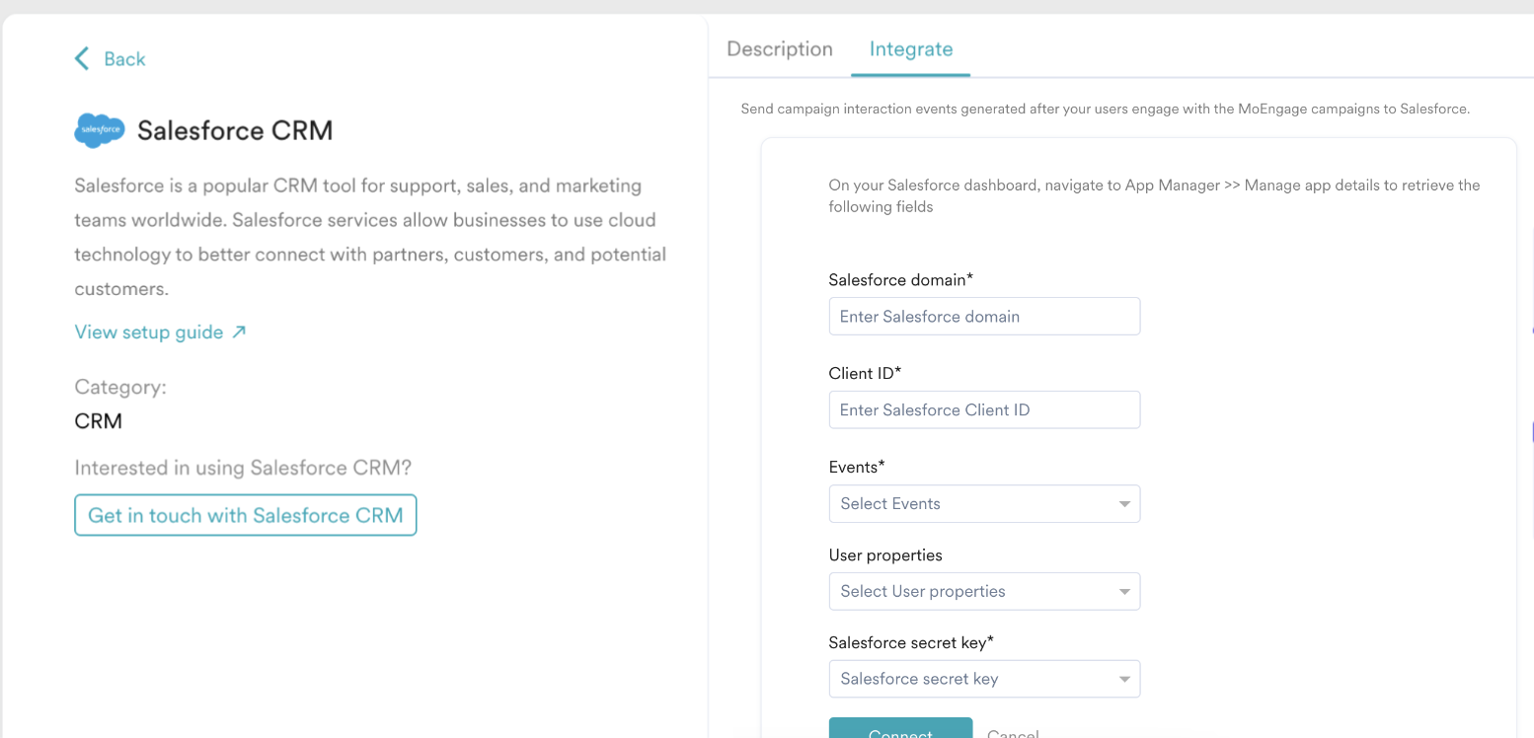Click the Back arrow chevron icon
Viewport: 1534px width, 738px height.
(82, 59)
